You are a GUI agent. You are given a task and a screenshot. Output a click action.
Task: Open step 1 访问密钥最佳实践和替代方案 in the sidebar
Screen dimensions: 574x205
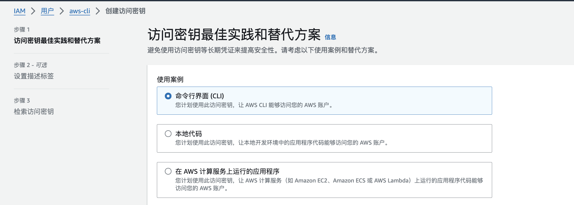click(57, 41)
